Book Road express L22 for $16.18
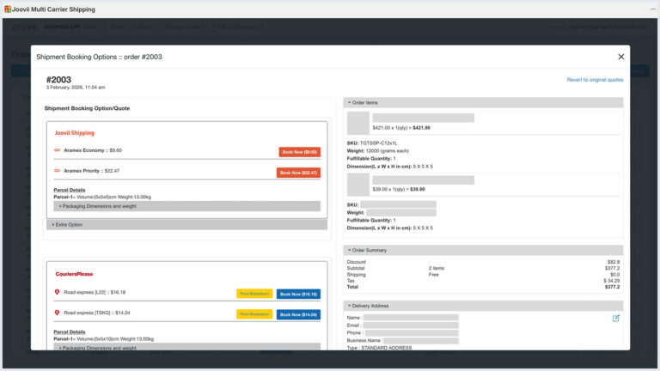This screenshot has width=660, height=371. click(x=298, y=294)
